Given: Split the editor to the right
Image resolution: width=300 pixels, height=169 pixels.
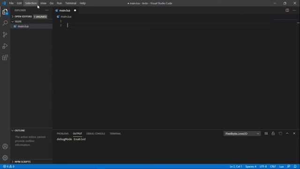Looking at the screenshot, I should tap(287, 10).
